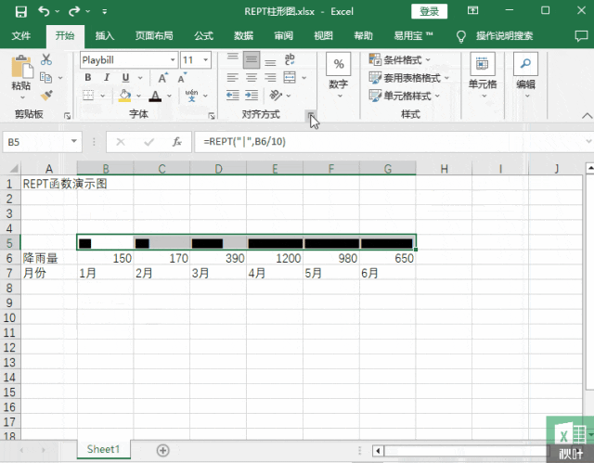594x463 pixels.
Task: Click the Save icon in title bar
Action: 19,12
